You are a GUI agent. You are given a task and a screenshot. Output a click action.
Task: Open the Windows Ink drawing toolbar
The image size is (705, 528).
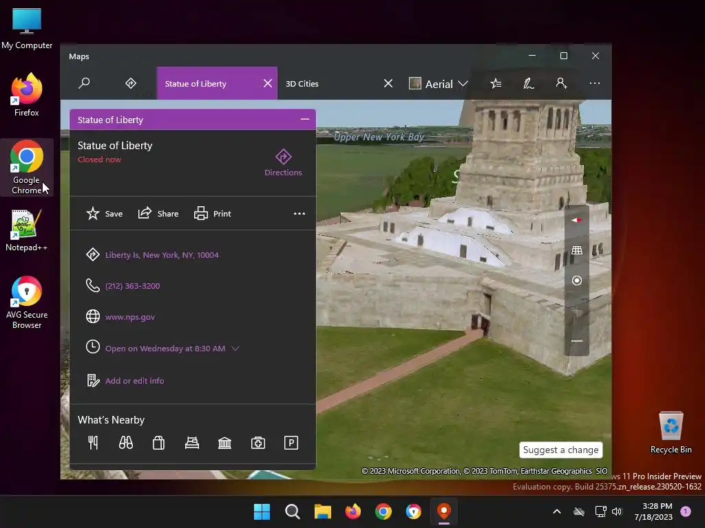[528, 83]
